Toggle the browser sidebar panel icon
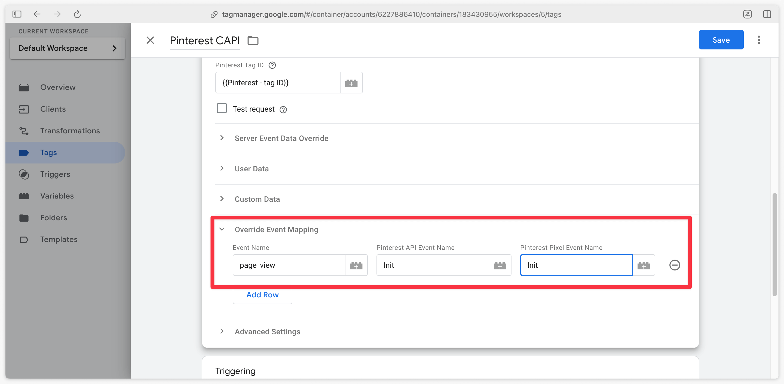The height and width of the screenshot is (384, 784). click(x=17, y=14)
